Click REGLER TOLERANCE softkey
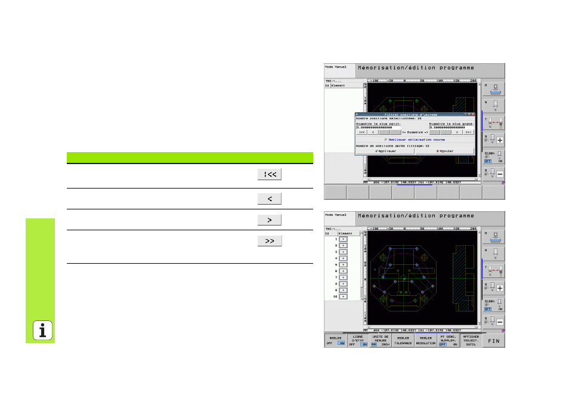Viewport: 569px width, 420px height. pos(403,341)
